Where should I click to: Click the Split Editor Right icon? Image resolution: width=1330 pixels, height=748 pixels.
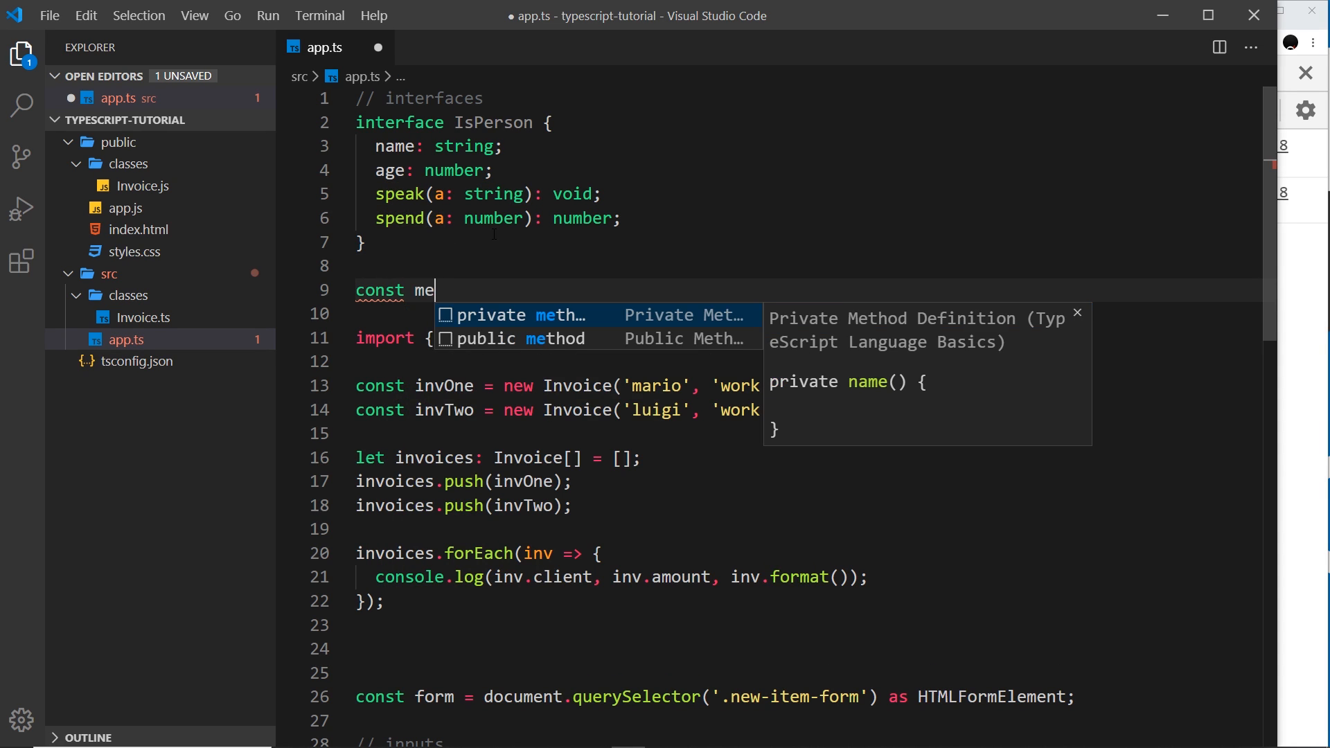(1220, 47)
